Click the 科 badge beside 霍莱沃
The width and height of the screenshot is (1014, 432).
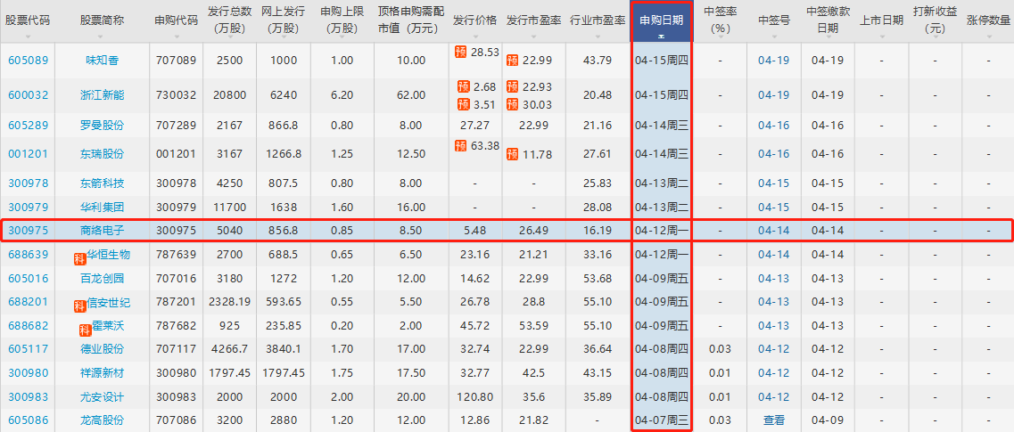tap(85, 330)
